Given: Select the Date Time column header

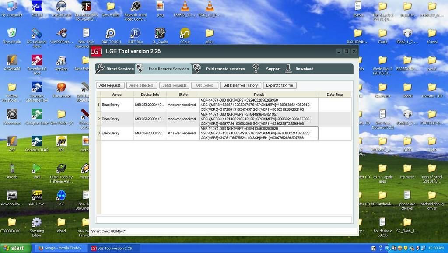Looking at the screenshot, I should point(335,95).
